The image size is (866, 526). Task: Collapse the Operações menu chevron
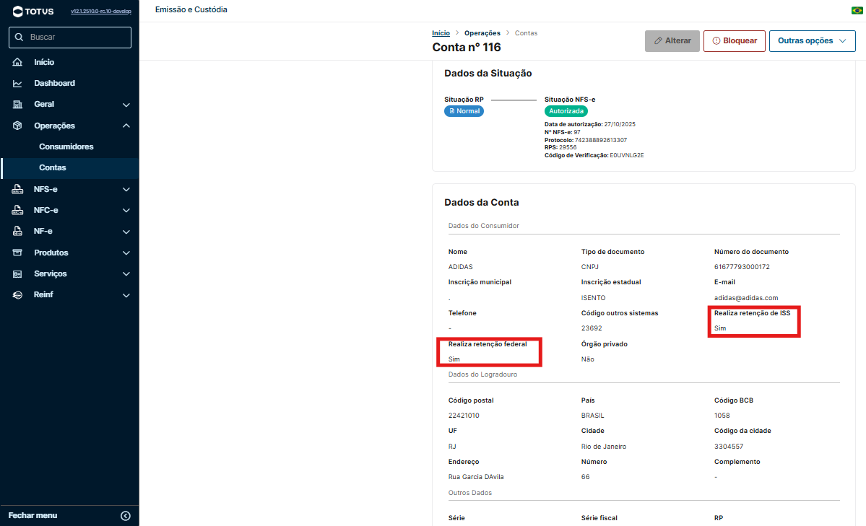tap(126, 126)
